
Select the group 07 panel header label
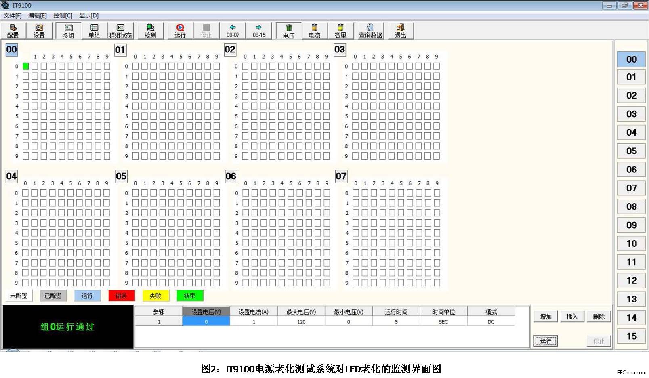tap(341, 176)
